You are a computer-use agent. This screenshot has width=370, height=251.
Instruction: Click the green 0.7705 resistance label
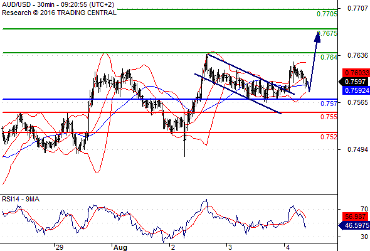click(x=327, y=14)
